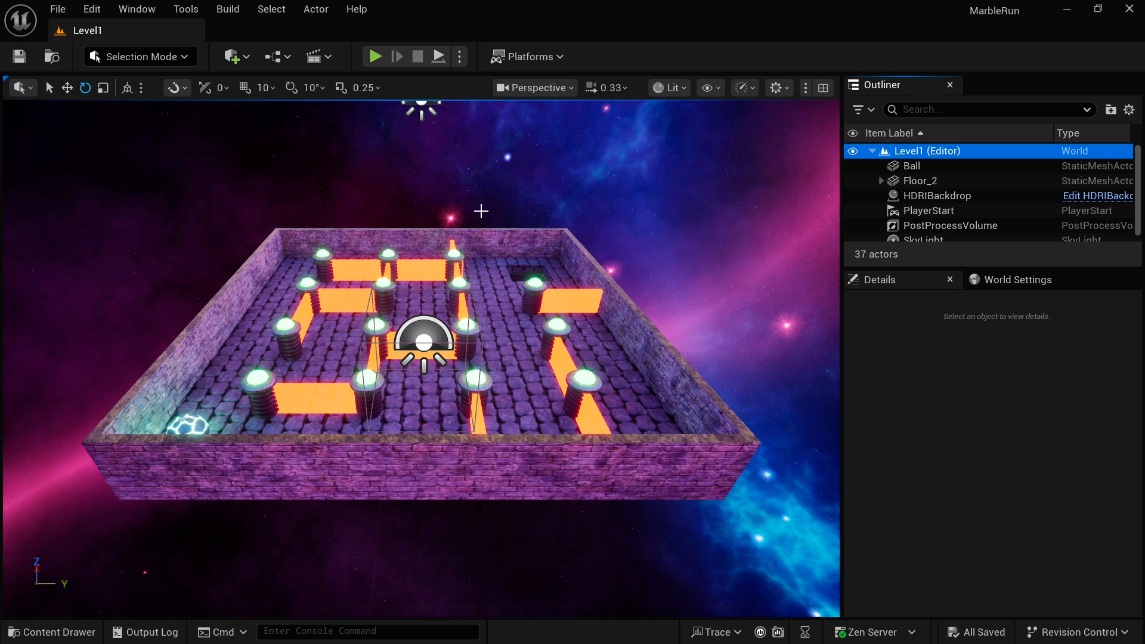Save the current level with the floppy disk icon
Screen dimensions: 1145x644
coord(19,57)
